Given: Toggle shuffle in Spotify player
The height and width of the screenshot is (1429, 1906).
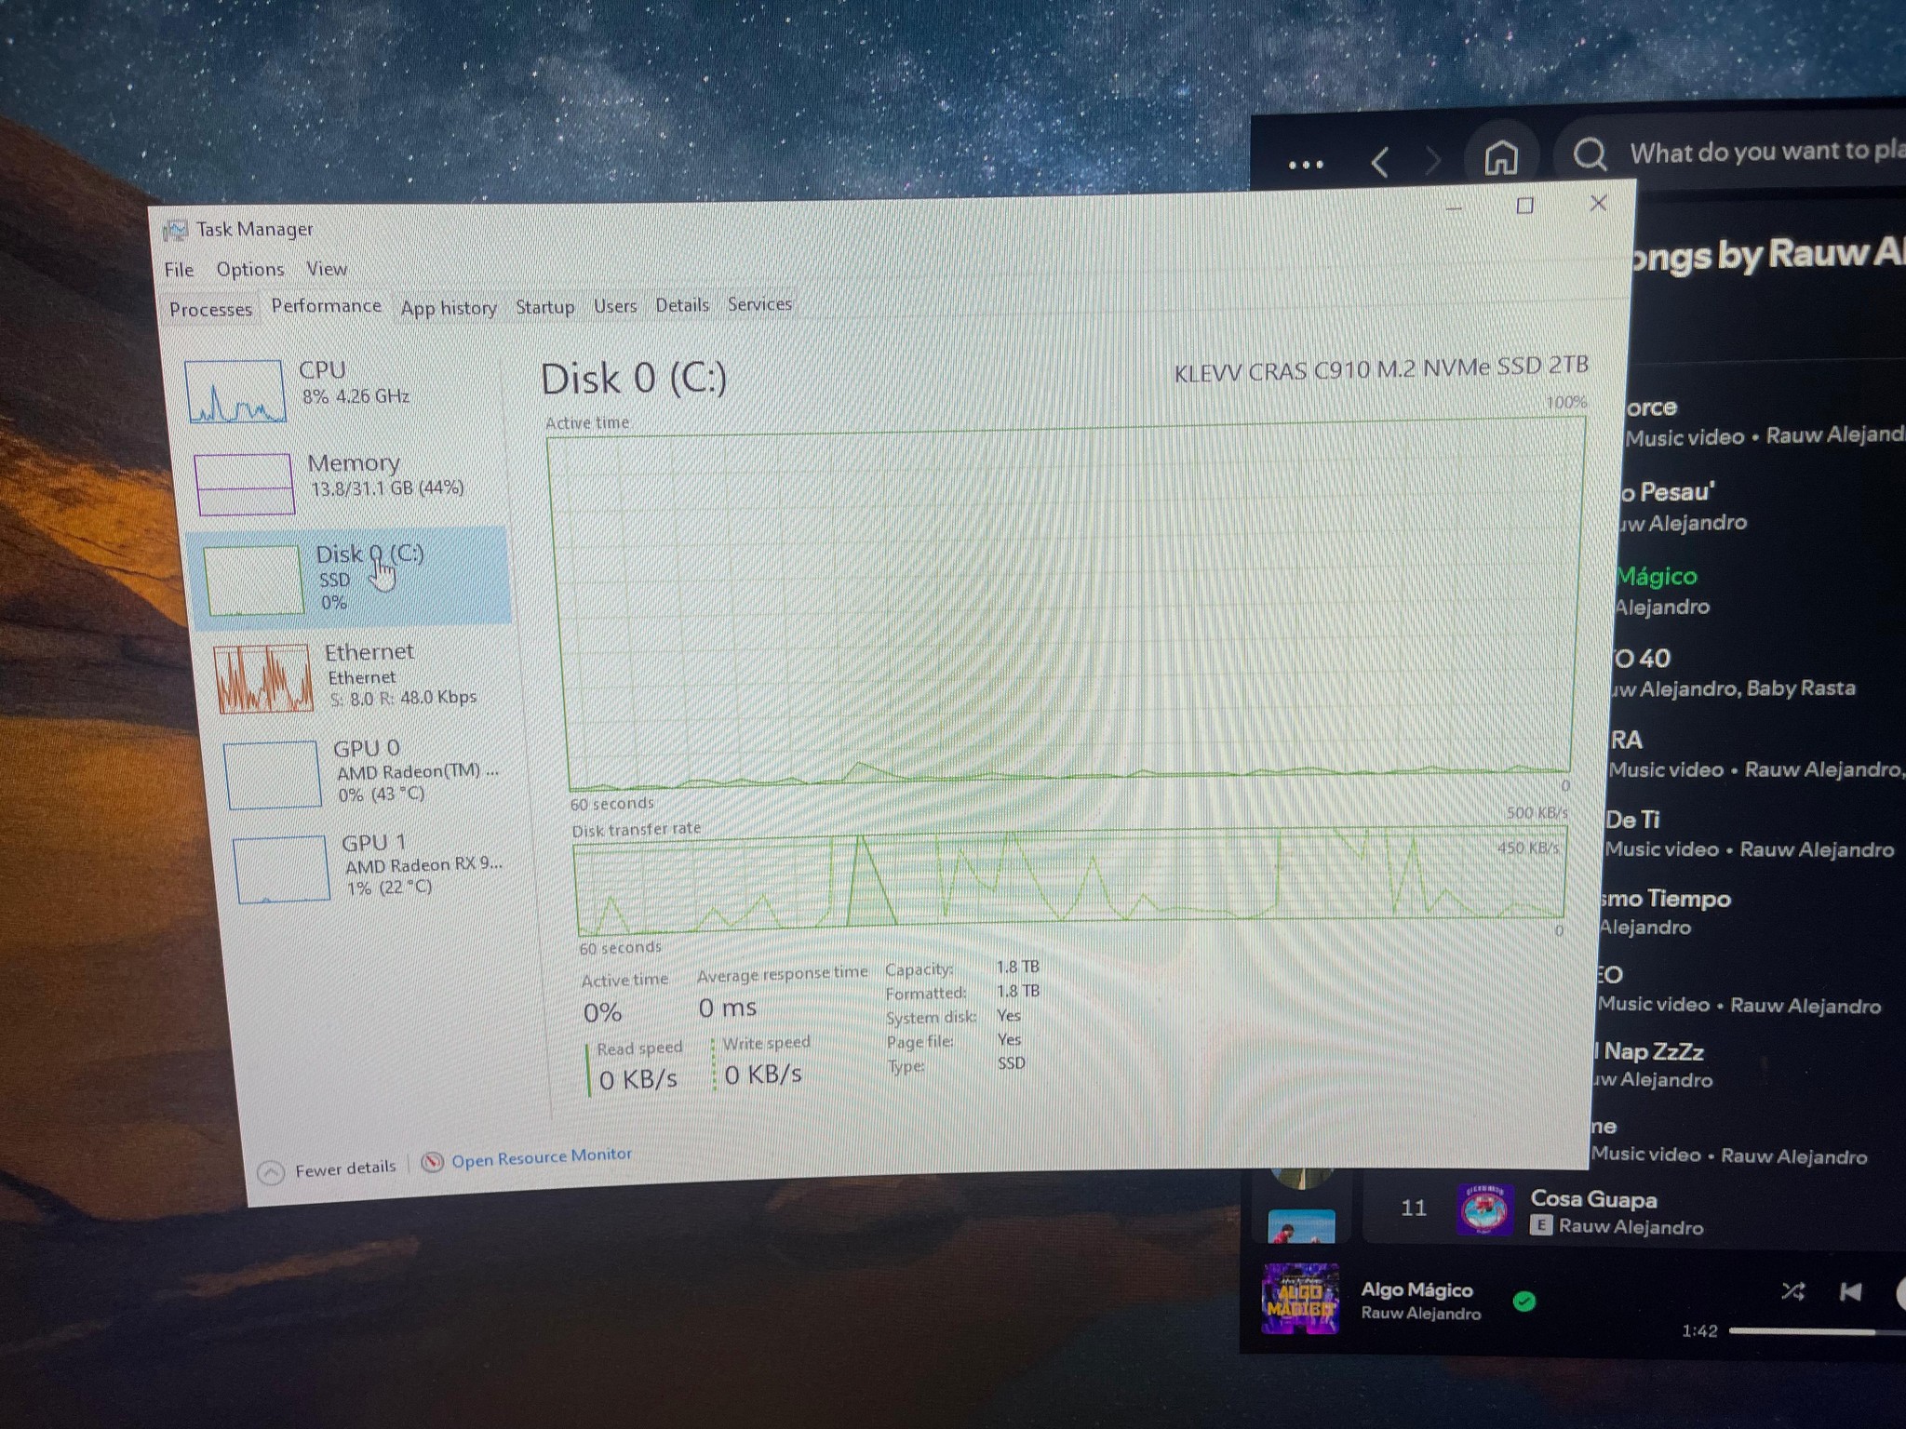Looking at the screenshot, I should coord(1793,1290).
